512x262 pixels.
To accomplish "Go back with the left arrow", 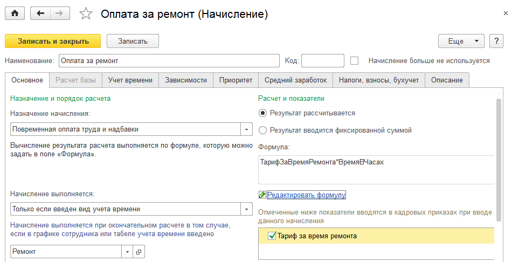I will (x=41, y=14).
